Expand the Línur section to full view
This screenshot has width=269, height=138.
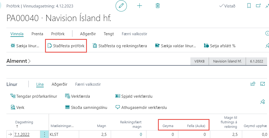(263, 84)
